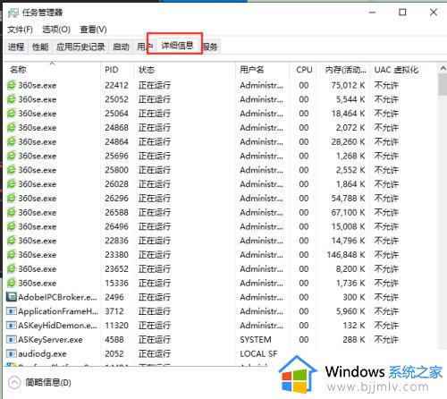Open the 选项(O) menu

(56, 30)
